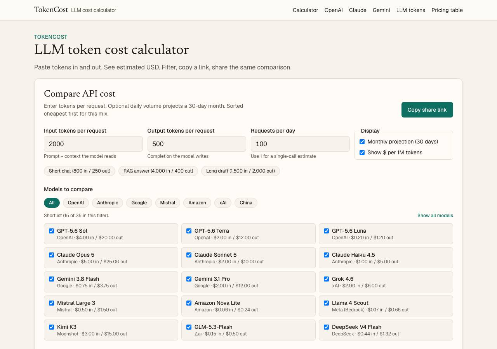Focus the Output tokens per request field
Viewport: 497px width, 349px height.
click(x=196, y=144)
